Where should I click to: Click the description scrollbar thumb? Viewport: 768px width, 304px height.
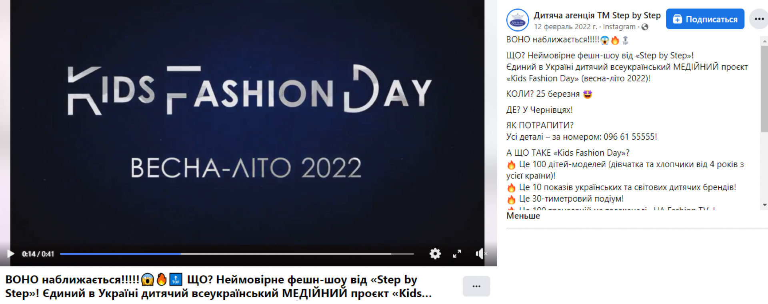pos(764,89)
